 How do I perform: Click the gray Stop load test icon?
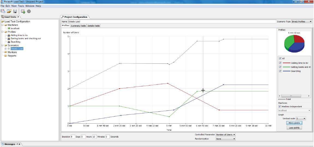coord(29,11)
